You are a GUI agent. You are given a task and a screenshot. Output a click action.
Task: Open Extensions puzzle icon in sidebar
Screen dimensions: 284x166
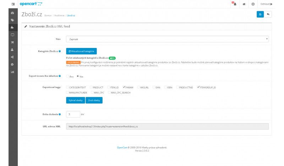pos(12,28)
